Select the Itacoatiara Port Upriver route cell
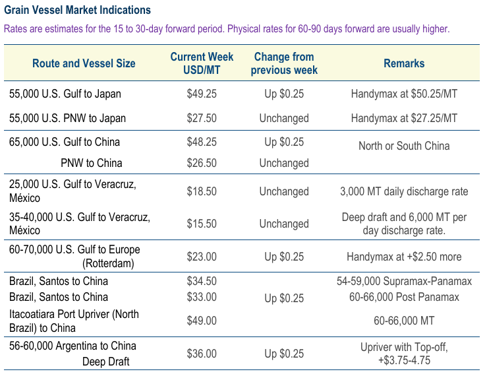487x382 pixels. [x=74, y=321]
